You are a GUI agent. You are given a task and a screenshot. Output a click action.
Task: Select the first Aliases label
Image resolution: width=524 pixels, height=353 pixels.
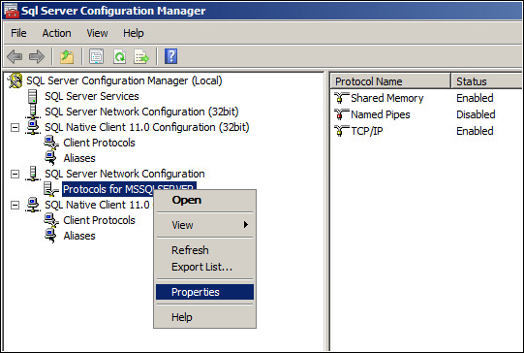click(79, 158)
